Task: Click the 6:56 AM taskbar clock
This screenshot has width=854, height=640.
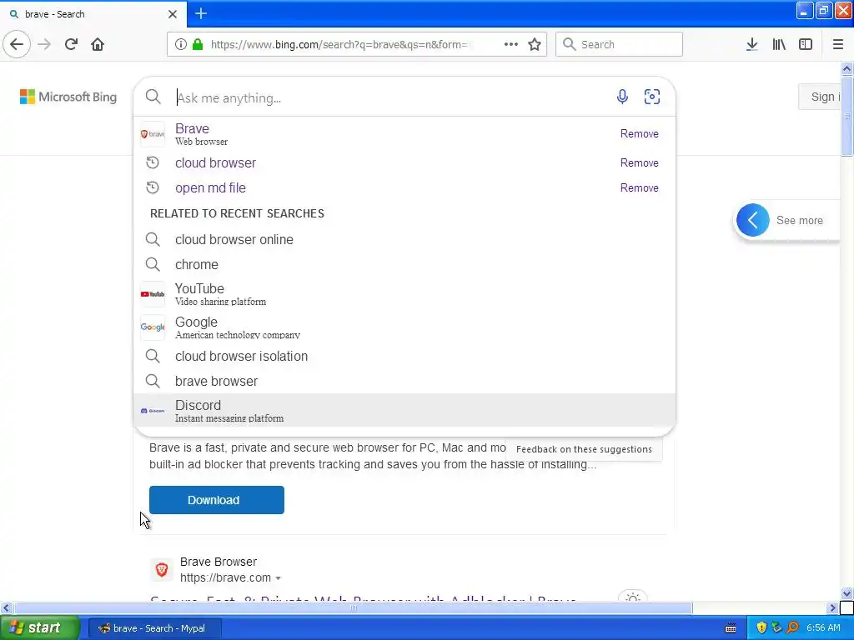Action: click(823, 628)
